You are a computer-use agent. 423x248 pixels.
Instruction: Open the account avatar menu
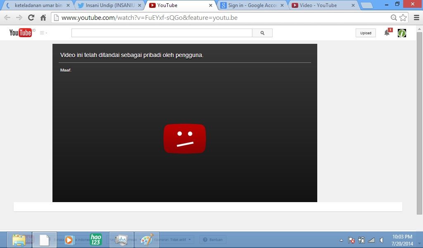click(x=402, y=33)
